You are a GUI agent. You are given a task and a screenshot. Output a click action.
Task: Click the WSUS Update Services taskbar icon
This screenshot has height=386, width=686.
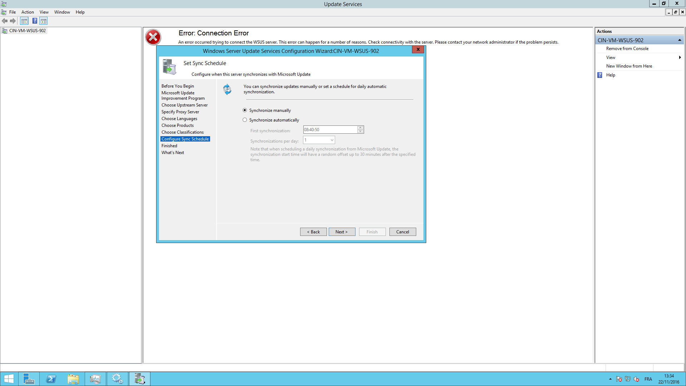140,379
